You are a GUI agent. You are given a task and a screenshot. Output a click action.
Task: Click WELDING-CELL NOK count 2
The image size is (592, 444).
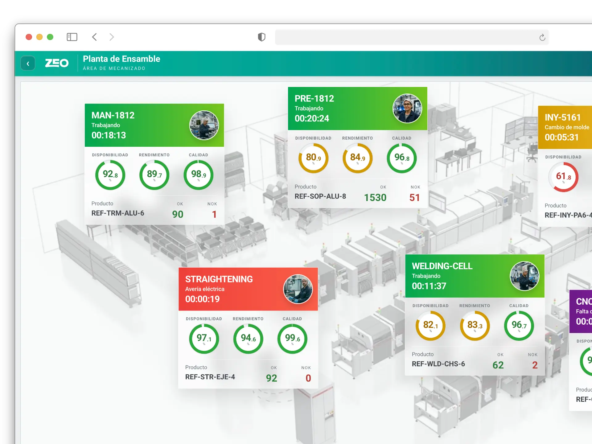pyautogui.click(x=535, y=365)
